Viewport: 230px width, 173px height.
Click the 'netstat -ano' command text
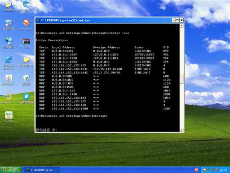pyautogui.click(x=118, y=33)
